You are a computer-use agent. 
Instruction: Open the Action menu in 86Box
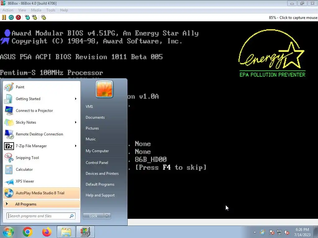pyautogui.click(x=8, y=10)
